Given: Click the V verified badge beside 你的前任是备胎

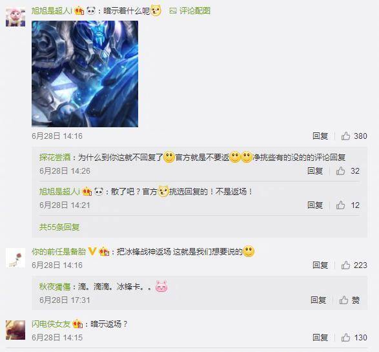Looking at the screenshot, I should pos(92,251).
